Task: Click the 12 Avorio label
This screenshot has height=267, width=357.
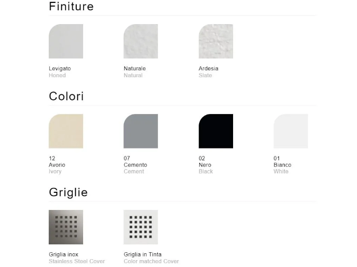Action: (x=57, y=165)
